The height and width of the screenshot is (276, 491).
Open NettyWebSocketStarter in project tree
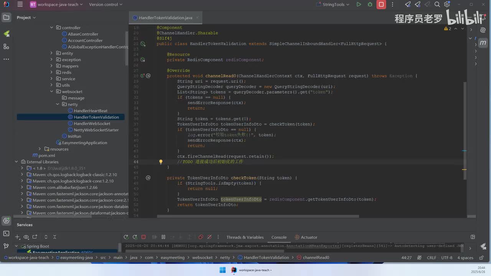[96, 130]
